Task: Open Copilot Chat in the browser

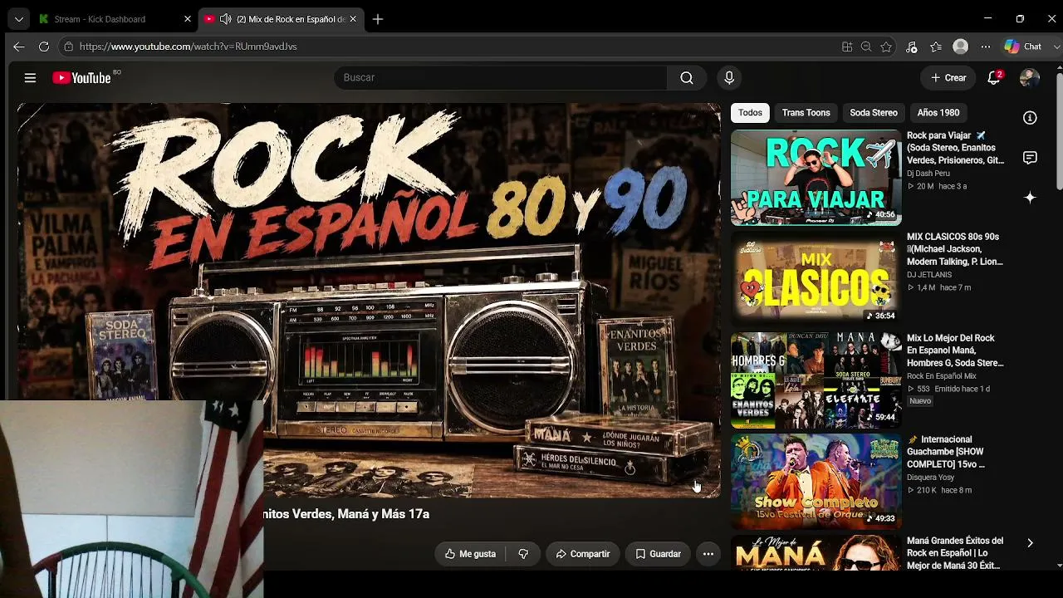Action: (1022, 47)
